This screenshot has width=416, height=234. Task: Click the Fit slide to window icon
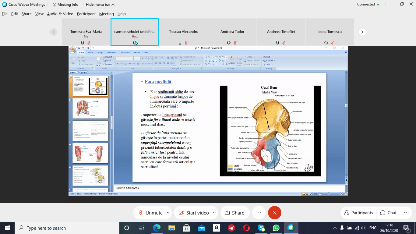point(345,194)
